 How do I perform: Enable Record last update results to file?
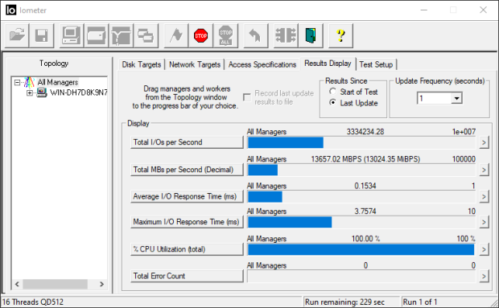[246, 97]
